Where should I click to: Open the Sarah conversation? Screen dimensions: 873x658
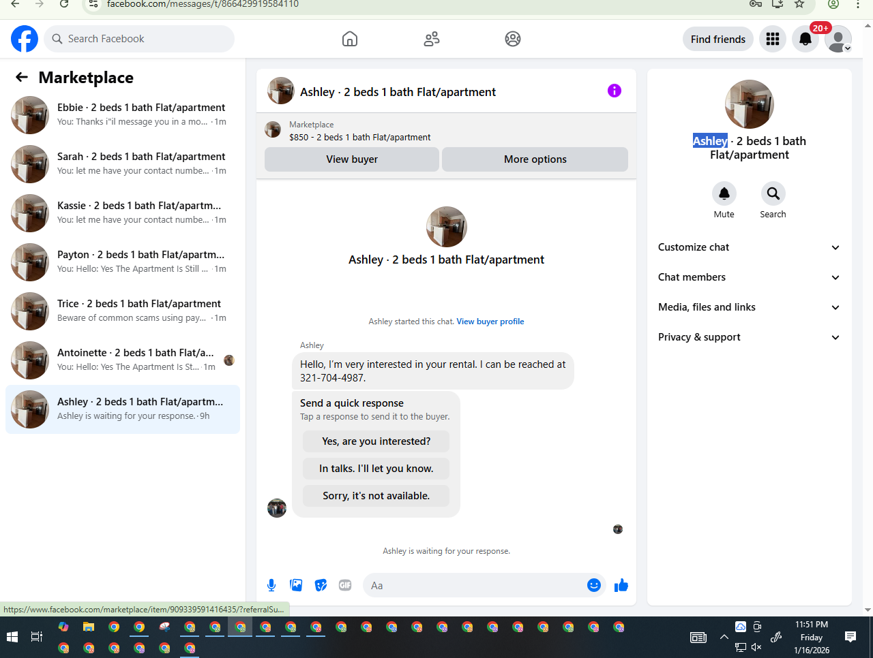pos(123,164)
